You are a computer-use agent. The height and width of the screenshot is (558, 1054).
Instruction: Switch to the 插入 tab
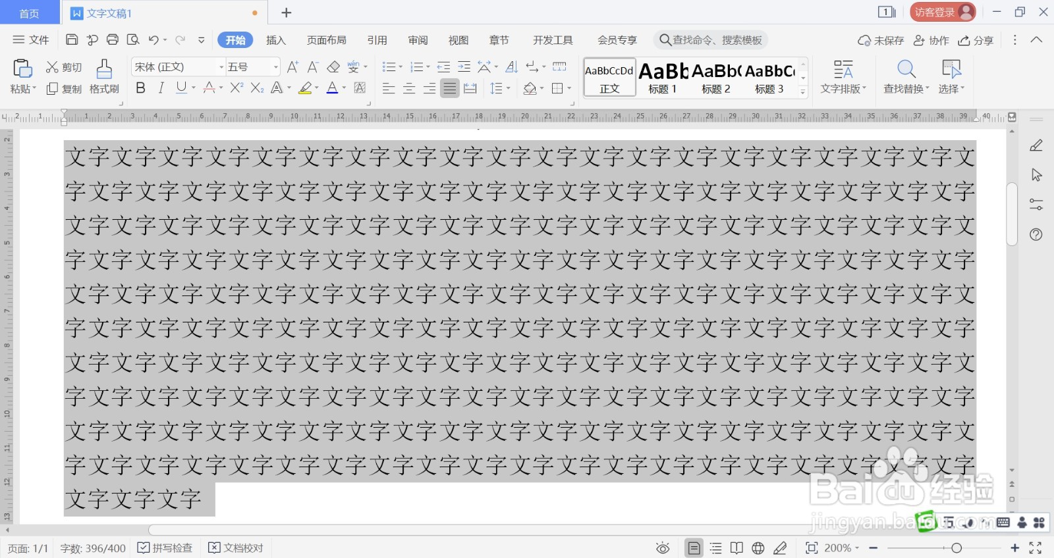click(276, 40)
